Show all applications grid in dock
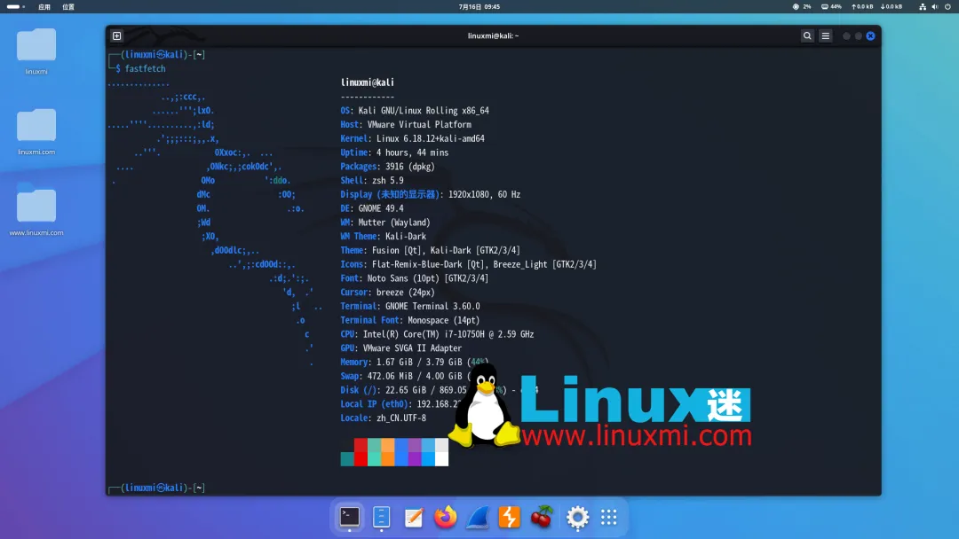The width and height of the screenshot is (959, 539). point(608,518)
